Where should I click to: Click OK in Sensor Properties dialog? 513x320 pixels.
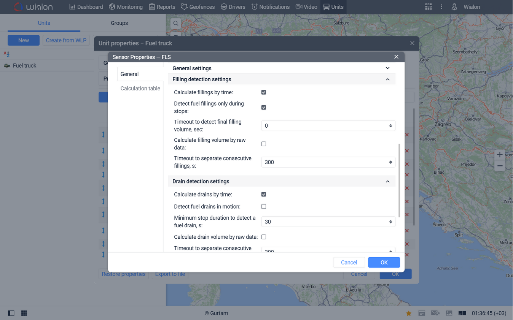tap(384, 262)
